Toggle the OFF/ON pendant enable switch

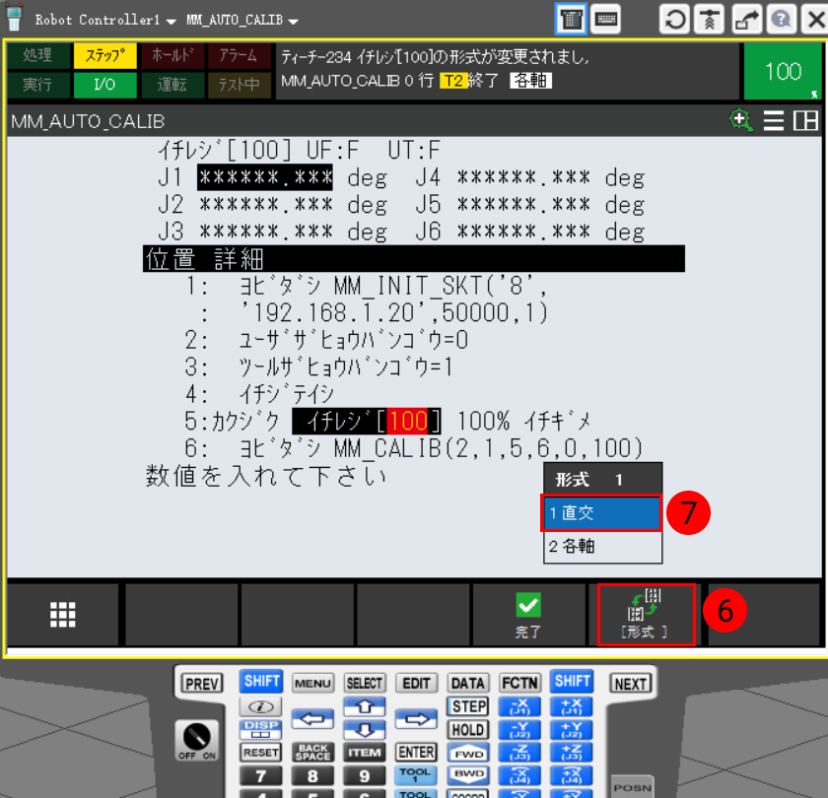pos(197,740)
